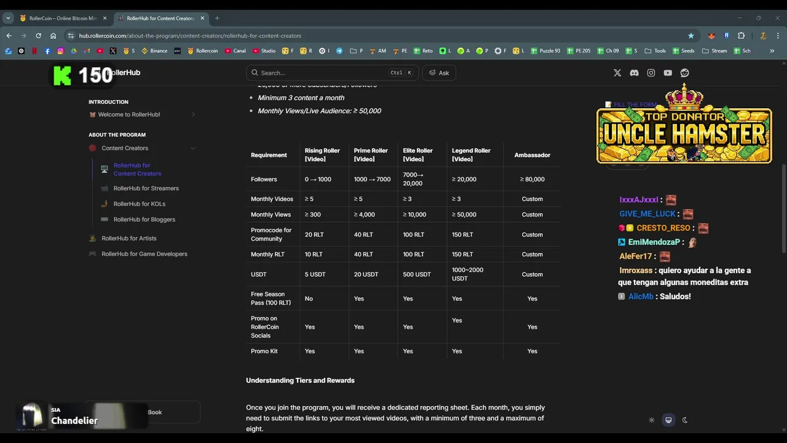Open Rollercoin bookmark
The image size is (787, 443).
tap(202, 51)
